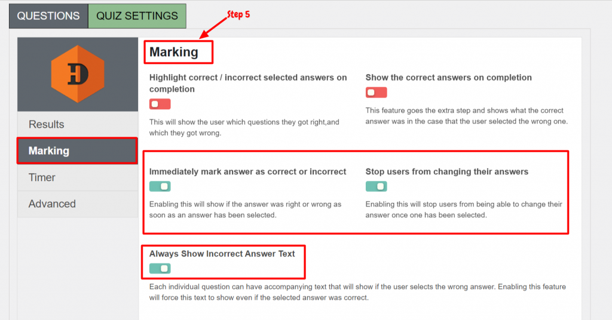The image size is (612, 320).
Task: Select Results in the settings sidebar
Action: coord(78,124)
